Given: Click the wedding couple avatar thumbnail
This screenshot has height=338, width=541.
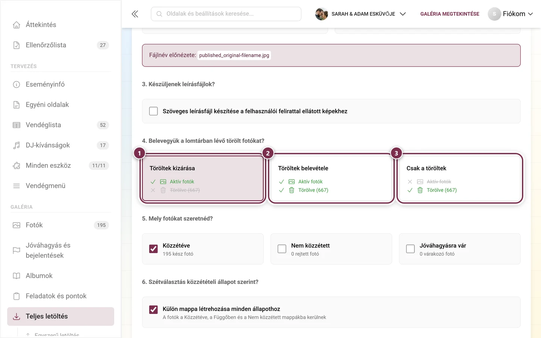Looking at the screenshot, I should coord(322,14).
